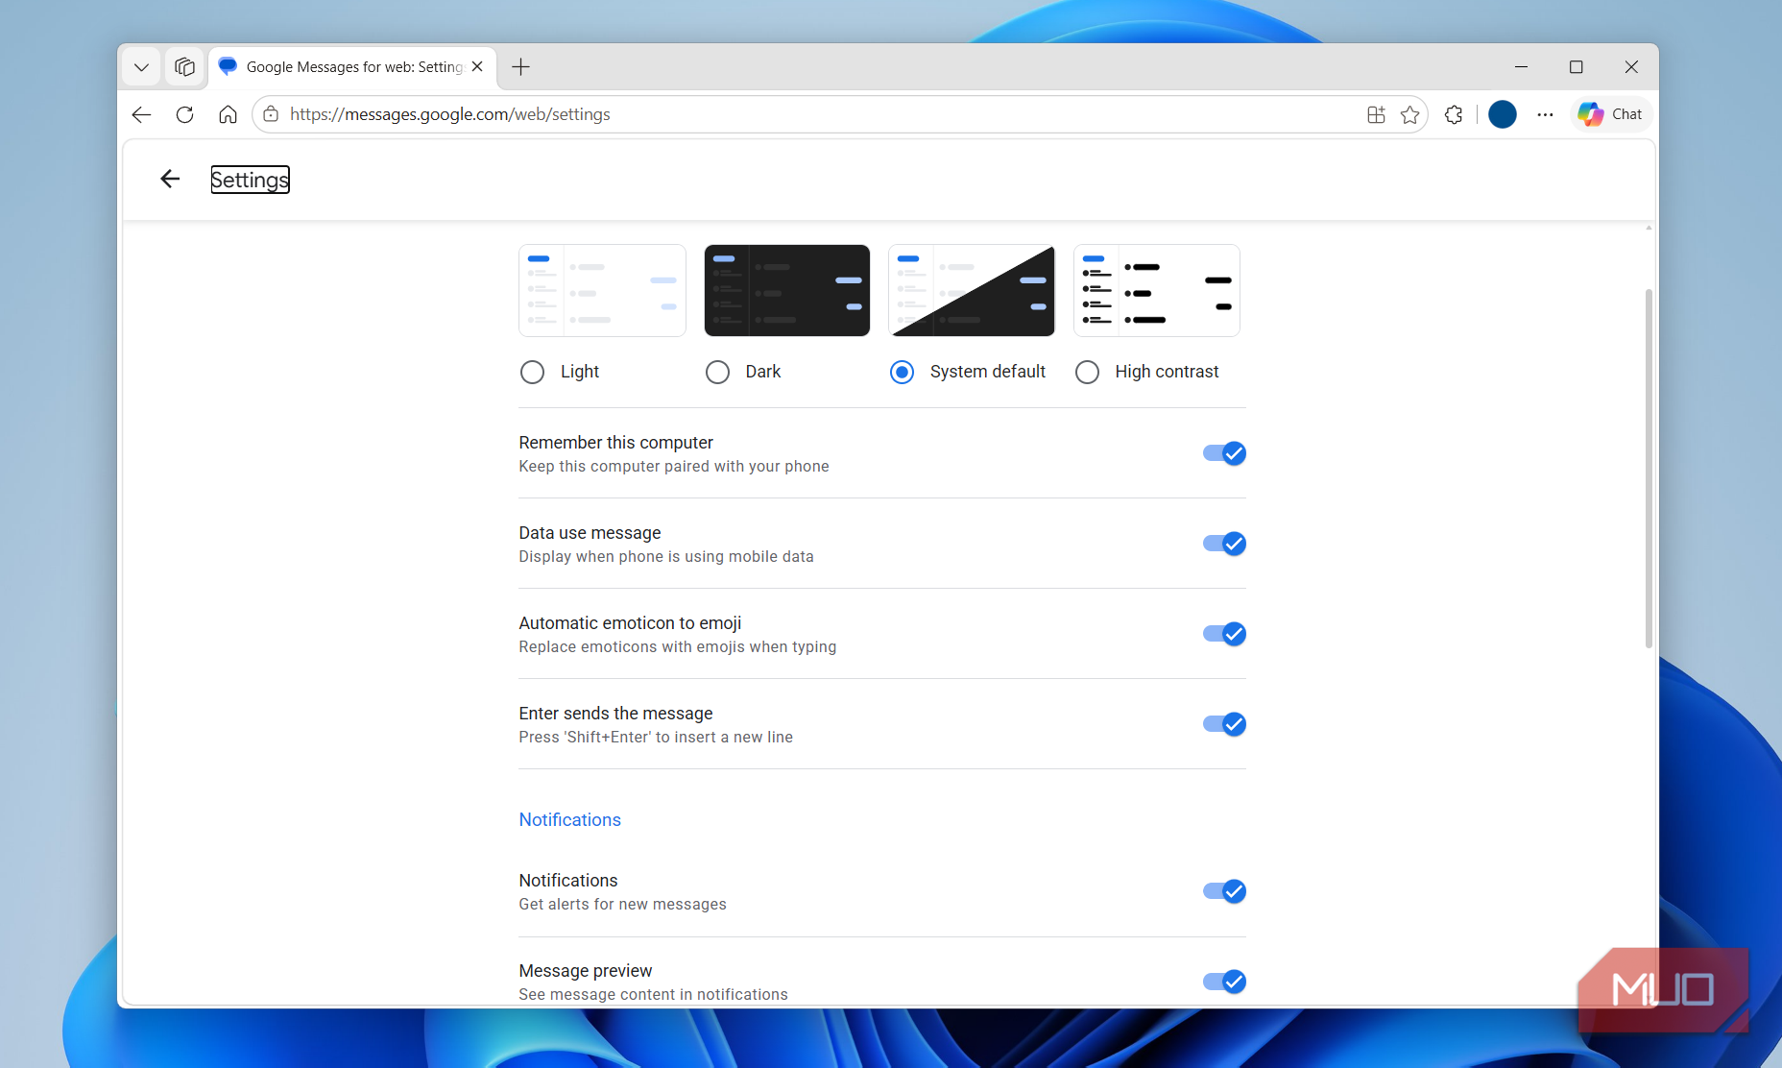Open Copilot Chat sidebar
The image size is (1782, 1068).
click(x=1611, y=114)
